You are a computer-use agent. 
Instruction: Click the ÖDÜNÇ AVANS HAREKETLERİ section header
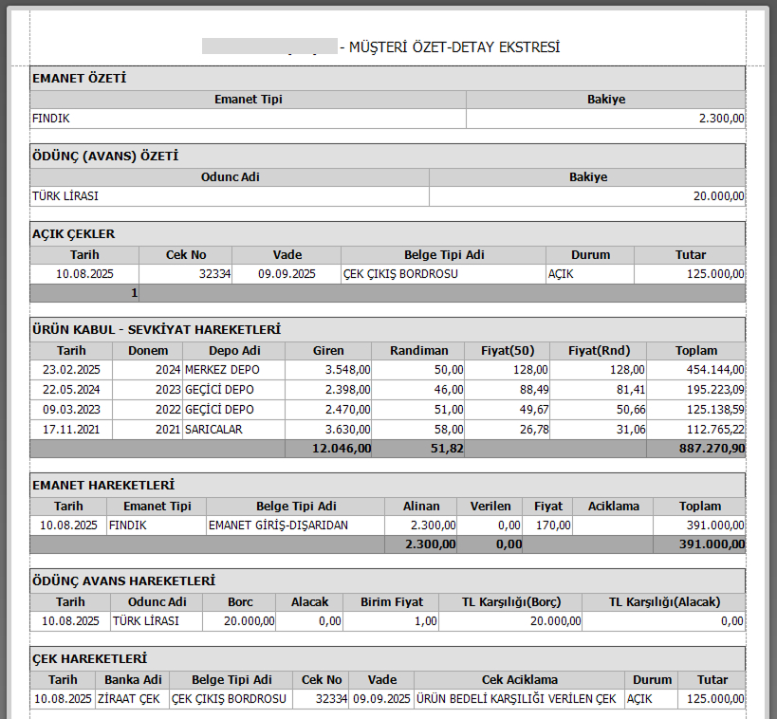pyautogui.click(x=123, y=581)
